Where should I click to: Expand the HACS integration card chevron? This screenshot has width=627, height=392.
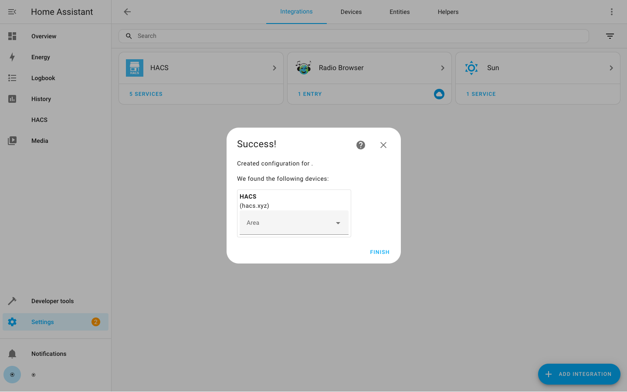274,68
